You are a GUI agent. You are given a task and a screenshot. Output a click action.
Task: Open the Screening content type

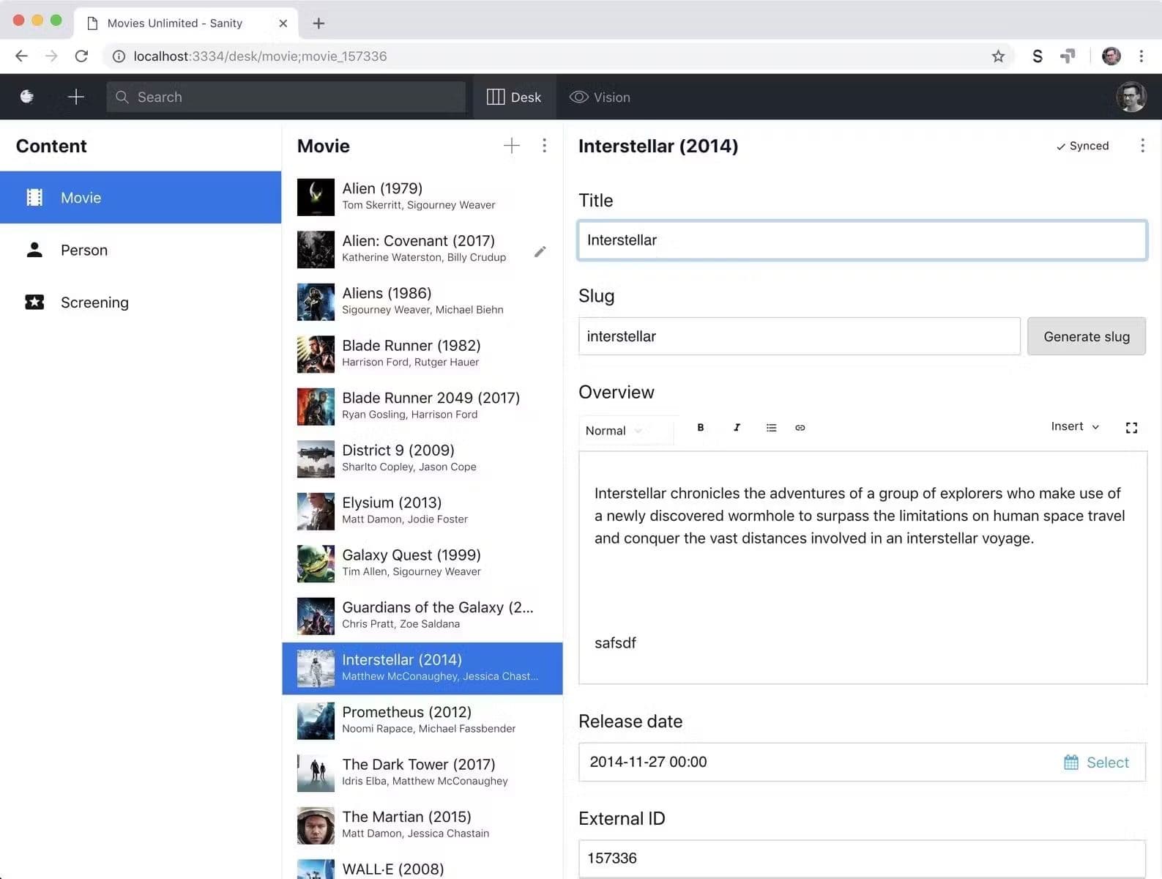pyautogui.click(x=94, y=303)
